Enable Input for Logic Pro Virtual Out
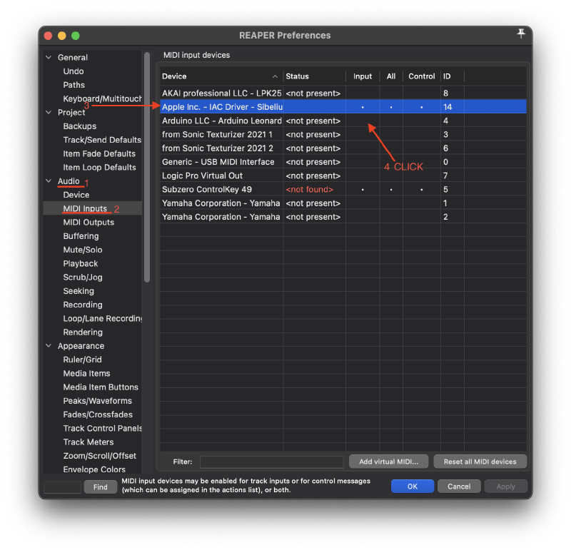The height and width of the screenshot is (550, 571). [x=363, y=175]
